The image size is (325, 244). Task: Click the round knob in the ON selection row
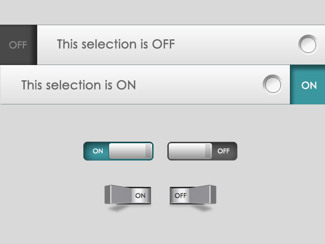click(272, 84)
